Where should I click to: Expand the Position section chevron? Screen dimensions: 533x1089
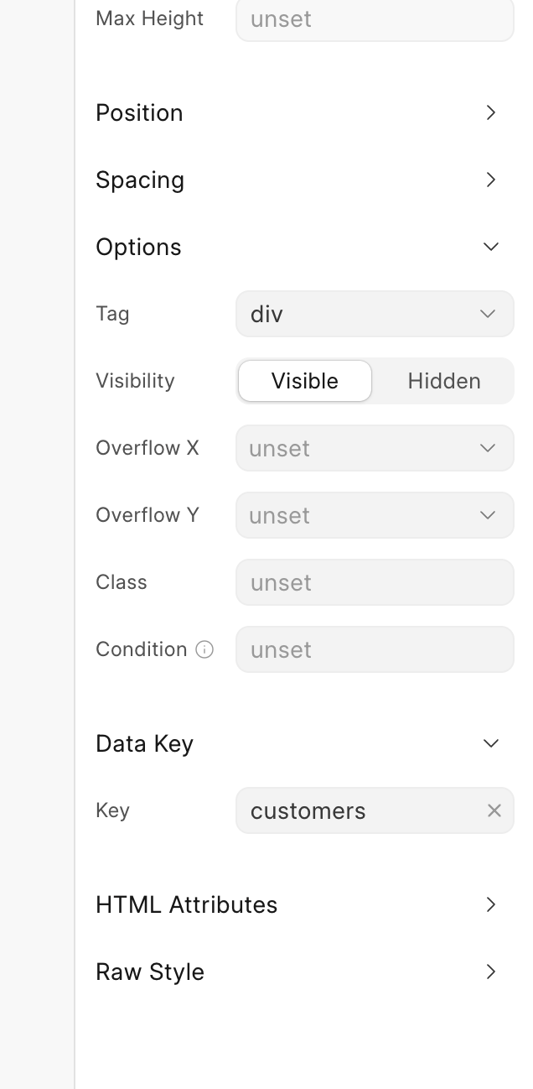tap(491, 112)
